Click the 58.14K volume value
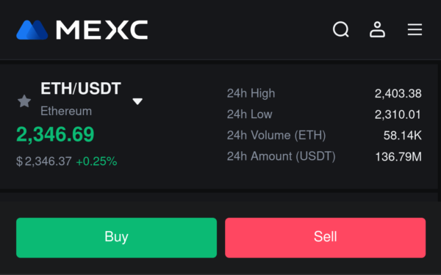Viewport: 441px width, 275px height. 403,136
